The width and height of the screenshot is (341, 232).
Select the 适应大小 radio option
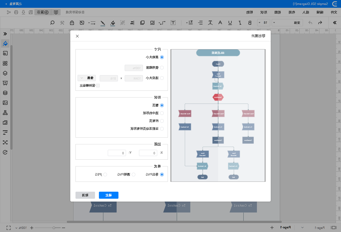coord(162,78)
